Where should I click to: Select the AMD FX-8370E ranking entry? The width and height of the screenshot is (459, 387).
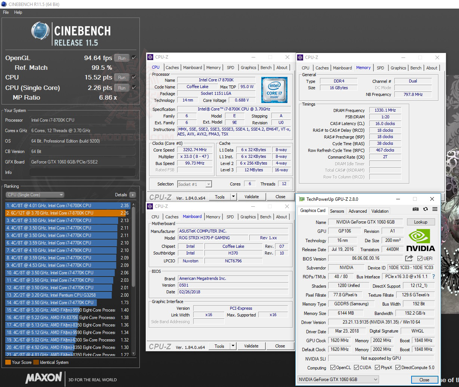point(68,318)
